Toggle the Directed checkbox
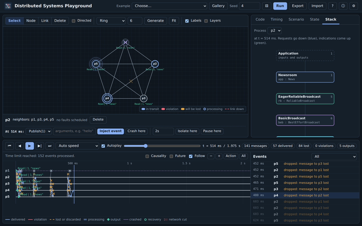Viewport: 362px width, 226px height. [x=74, y=21]
